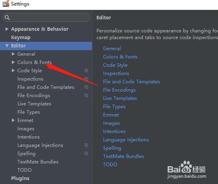The height and width of the screenshot is (184, 218).
Task: Follow the TextMate Bundles link
Action: [124, 156]
